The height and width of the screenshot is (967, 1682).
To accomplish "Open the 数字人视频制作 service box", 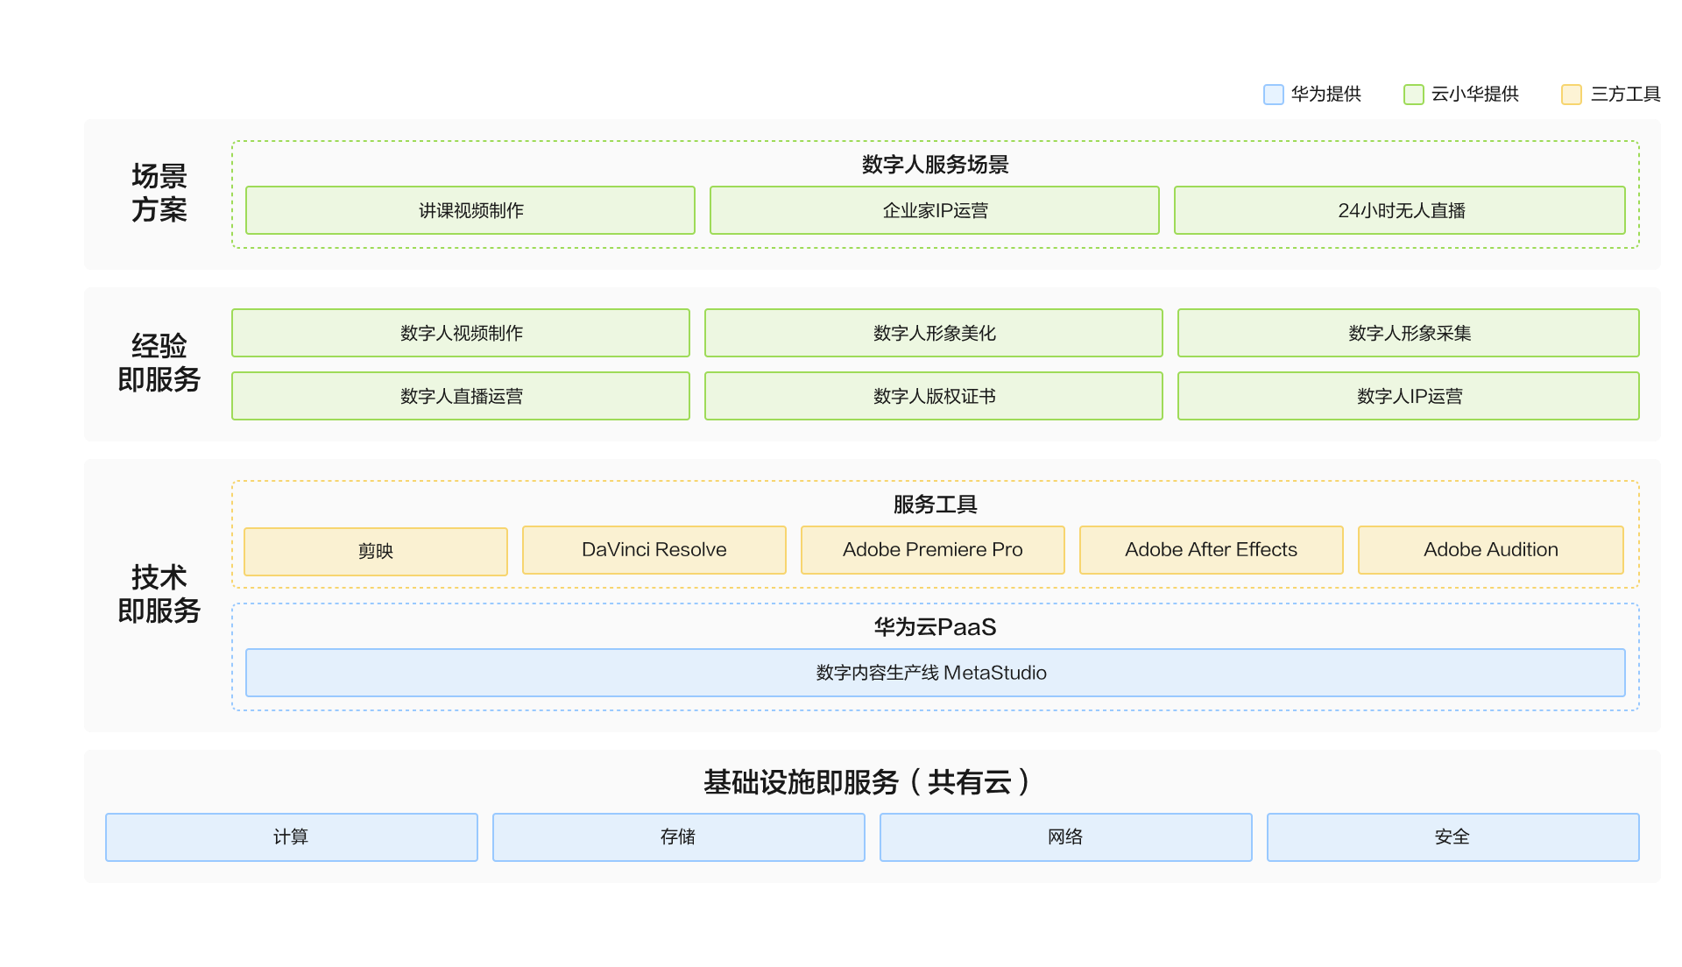I will click(x=461, y=333).
